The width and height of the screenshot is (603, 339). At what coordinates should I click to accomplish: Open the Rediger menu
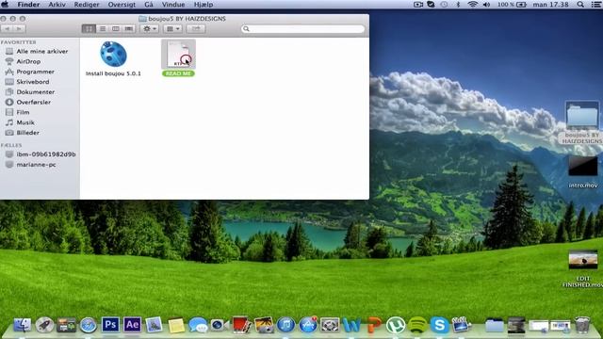point(87,4)
